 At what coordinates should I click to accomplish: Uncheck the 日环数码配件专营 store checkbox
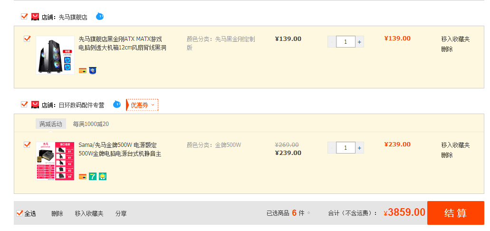click(x=24, y=104)
